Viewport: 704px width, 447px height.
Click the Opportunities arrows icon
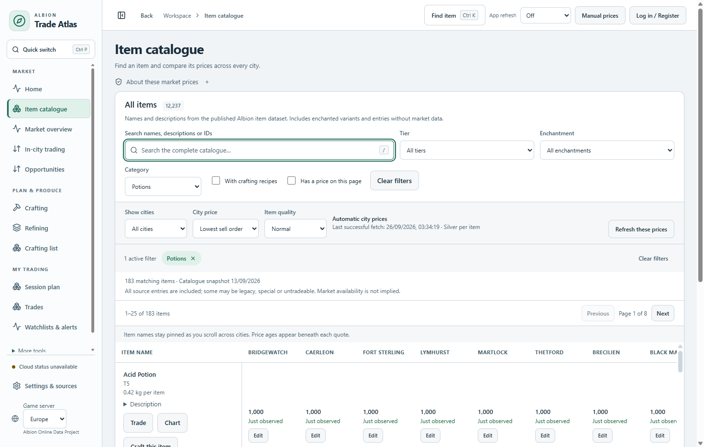pos(17,169)
